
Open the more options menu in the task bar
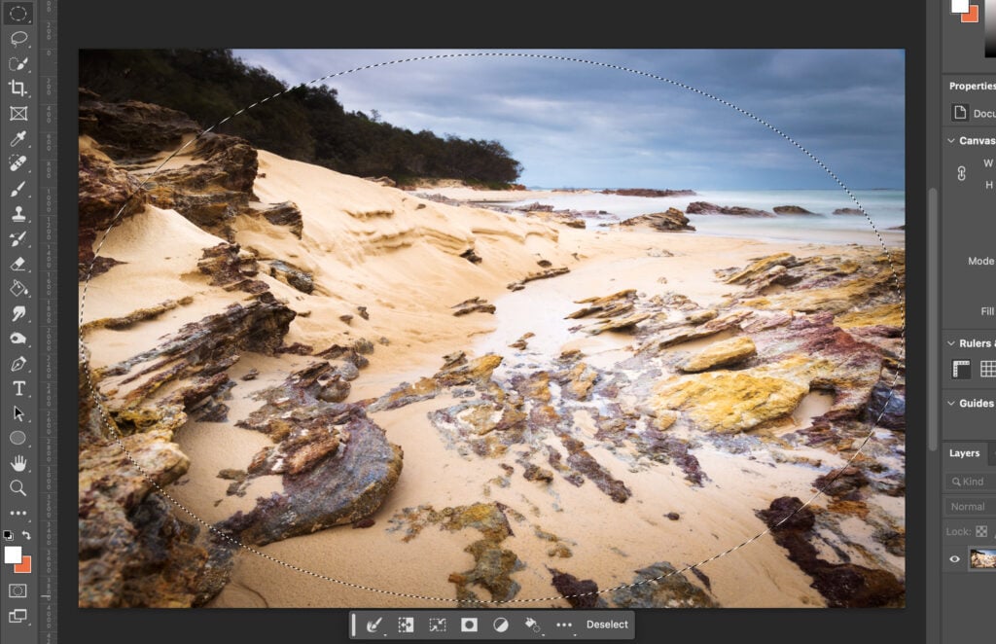562,625
